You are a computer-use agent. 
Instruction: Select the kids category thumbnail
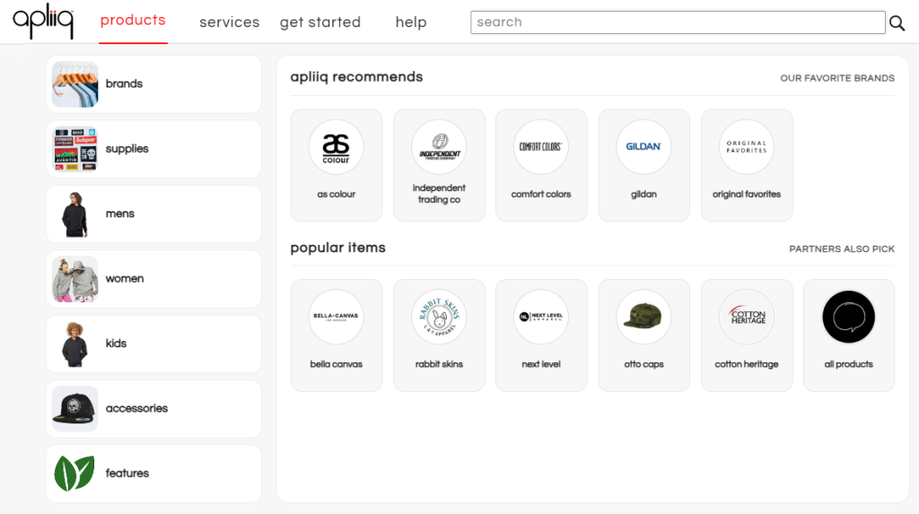75,344
